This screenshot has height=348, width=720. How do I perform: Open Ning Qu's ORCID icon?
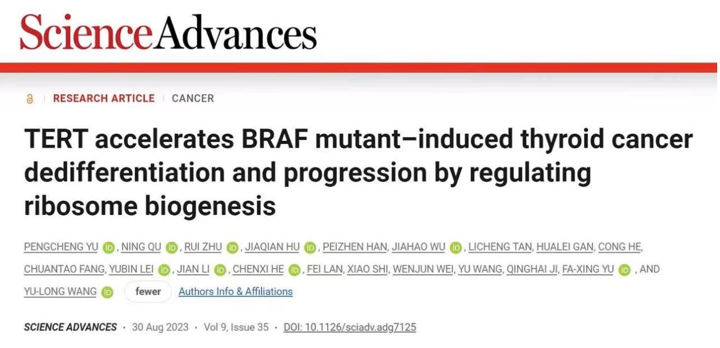(172, 247)
